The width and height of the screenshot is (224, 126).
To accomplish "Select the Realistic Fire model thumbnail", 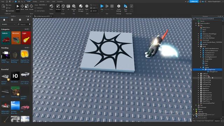I will pyautogui.click(x=25, y=54).
